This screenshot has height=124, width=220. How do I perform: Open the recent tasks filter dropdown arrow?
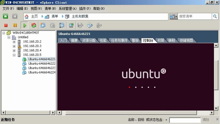(x=166, y=120)
